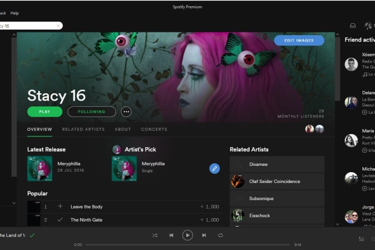Click first listener avatar under monthly listeners
Viewport: 375px width, 250px height.
310,129
